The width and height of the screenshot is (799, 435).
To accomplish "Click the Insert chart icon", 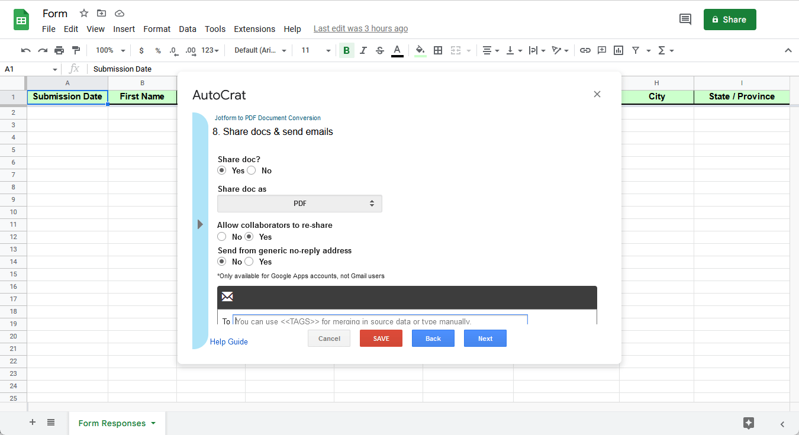I will click(x=618, y=50).
